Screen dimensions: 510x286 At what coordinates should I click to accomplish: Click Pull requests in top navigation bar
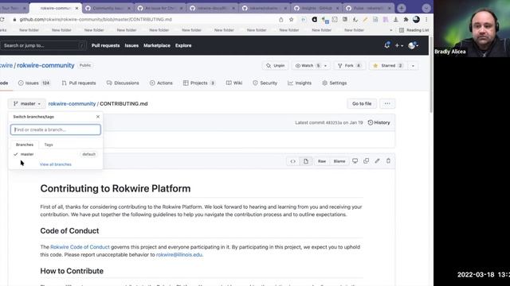(x=105, y=45)
